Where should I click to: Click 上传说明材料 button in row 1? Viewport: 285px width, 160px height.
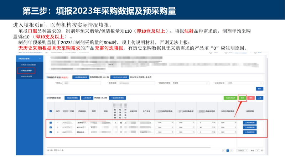pos(249,123)
